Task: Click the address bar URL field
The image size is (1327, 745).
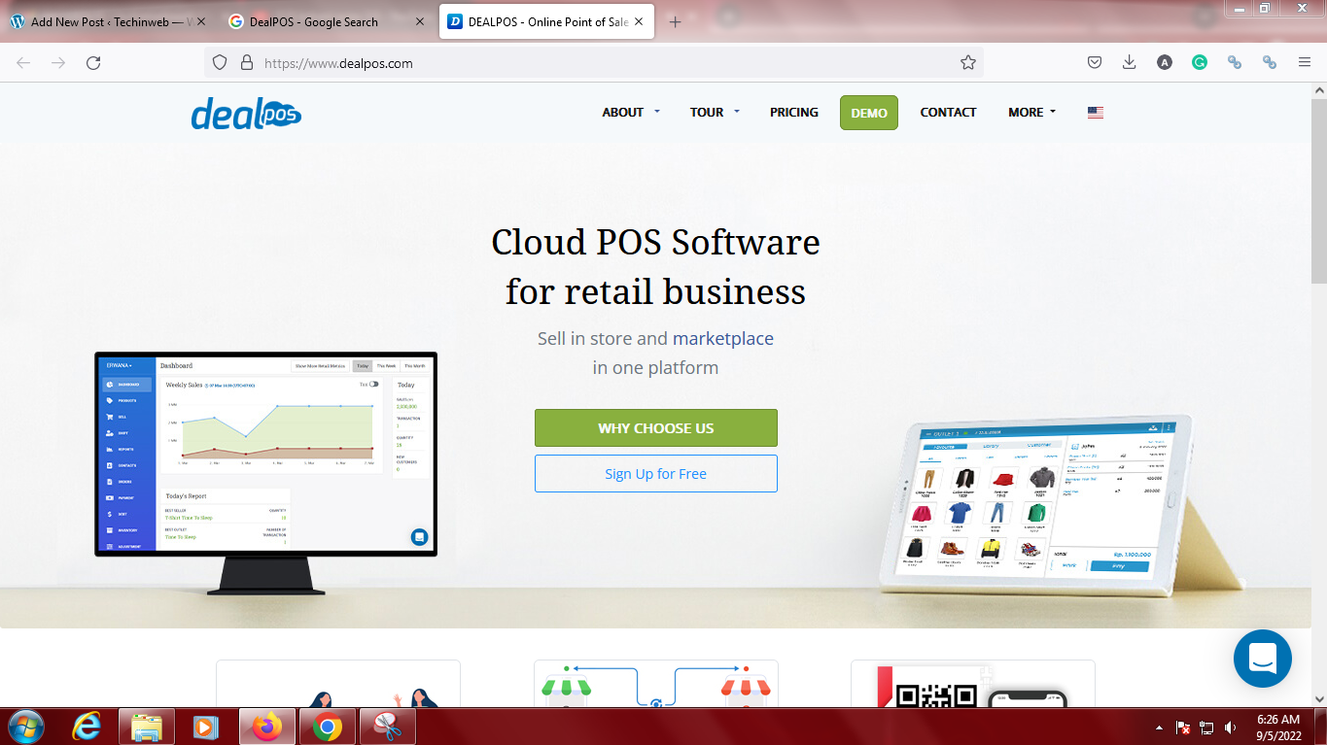Action: pyautogui.click(x=593, y=62)
